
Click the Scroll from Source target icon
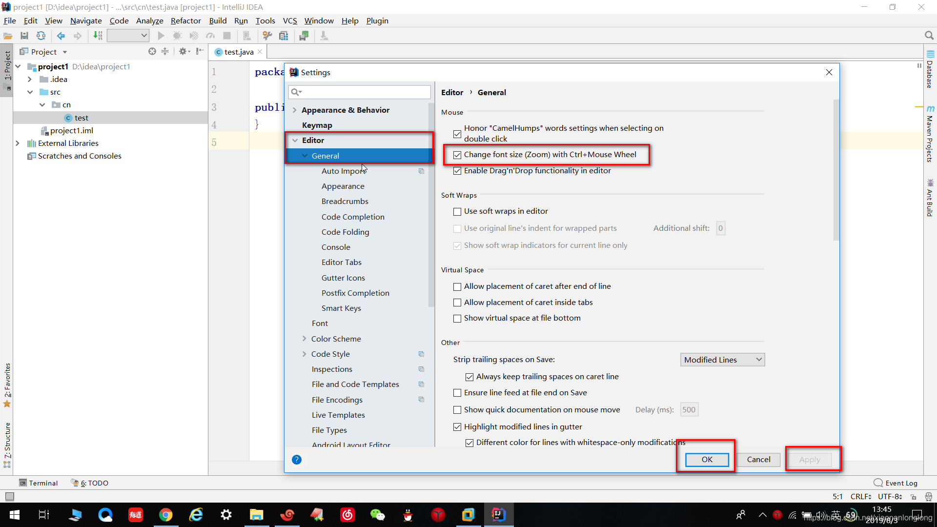152,51
